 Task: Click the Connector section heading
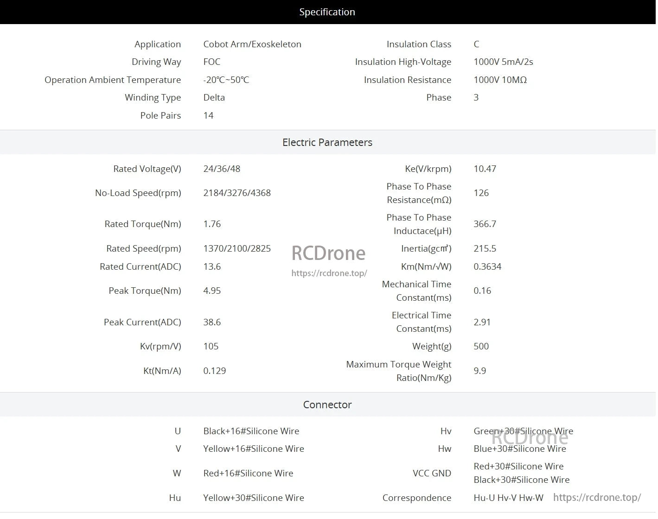click(327, 405)
